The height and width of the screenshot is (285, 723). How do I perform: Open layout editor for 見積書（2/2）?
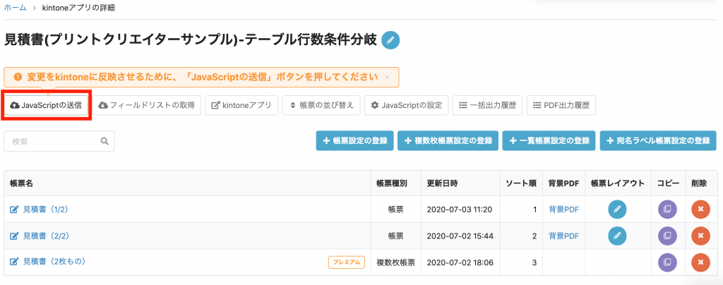pyautogui.click(x=617, y=236)
